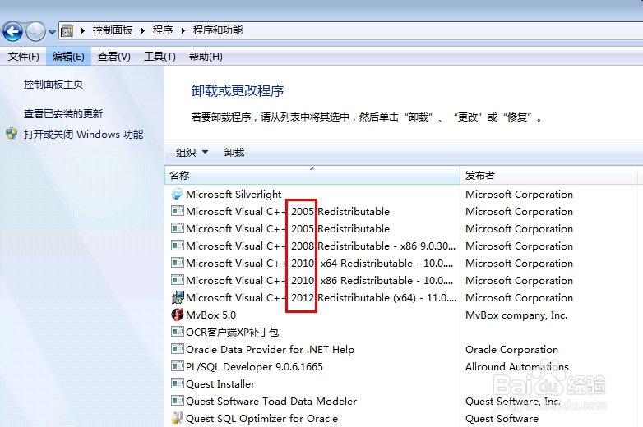Click icon of Visual C++ 2010 x64 row
The width and height of the screenshot is (643, 427).
click(177, 263)
